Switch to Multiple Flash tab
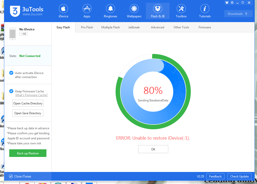Screen dimensions: 257x184 111,27
